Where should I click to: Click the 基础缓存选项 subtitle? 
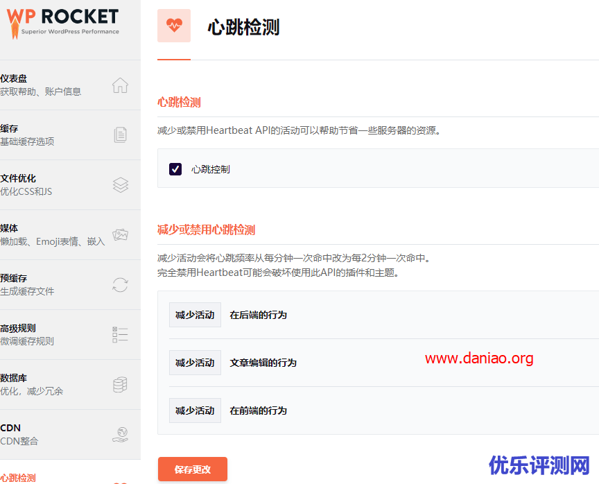27,141
